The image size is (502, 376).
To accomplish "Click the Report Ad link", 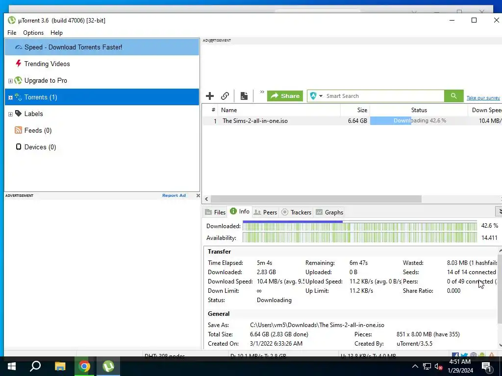I will pos(174,195).
